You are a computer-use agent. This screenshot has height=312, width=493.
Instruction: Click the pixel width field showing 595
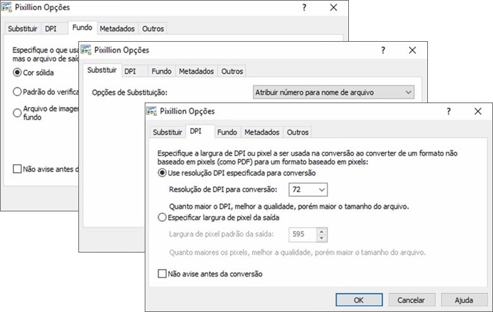click(x=303, y=234)
